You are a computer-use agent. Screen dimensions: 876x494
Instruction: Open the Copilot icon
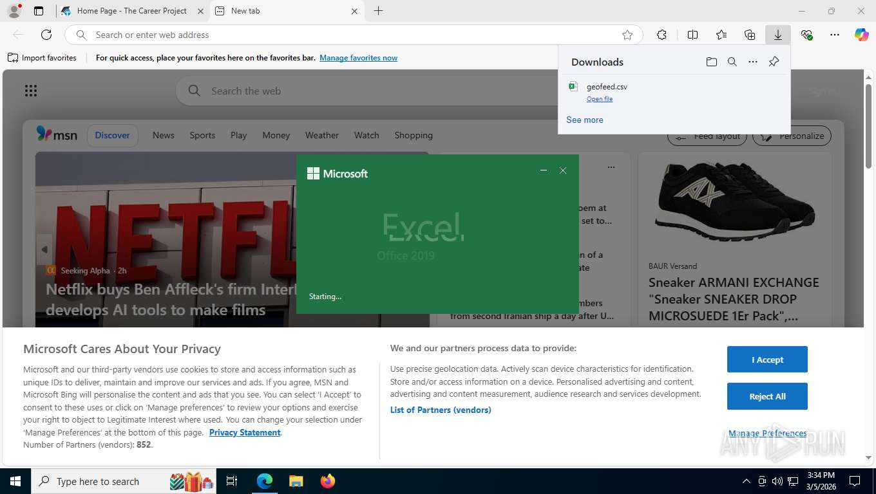tap(862, 35)
